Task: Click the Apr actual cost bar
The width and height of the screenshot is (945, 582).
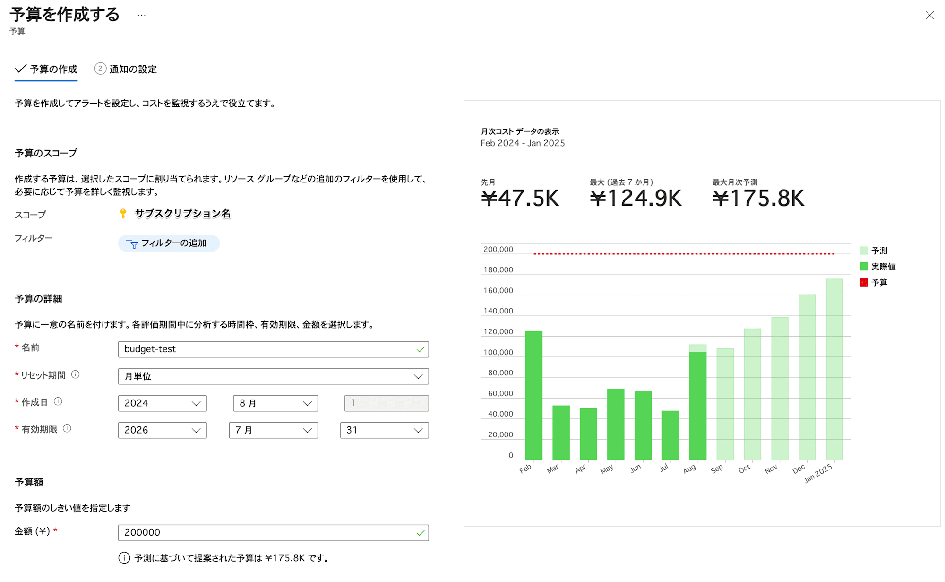Action: point(588,434)
